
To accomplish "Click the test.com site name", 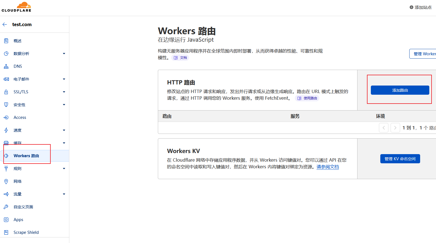I will [22, 24].
